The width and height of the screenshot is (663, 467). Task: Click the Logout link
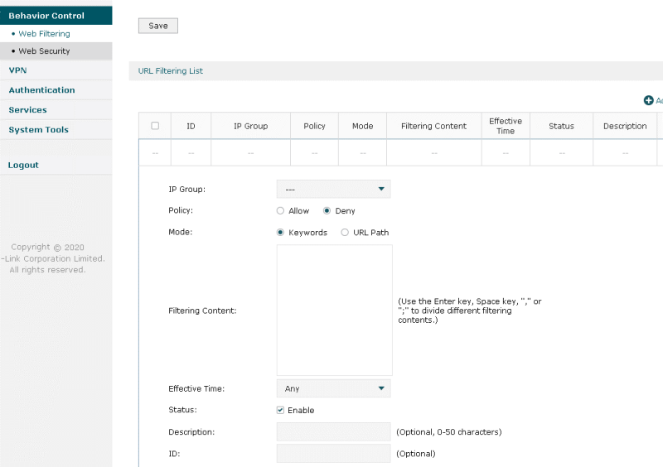coord(23,166)
